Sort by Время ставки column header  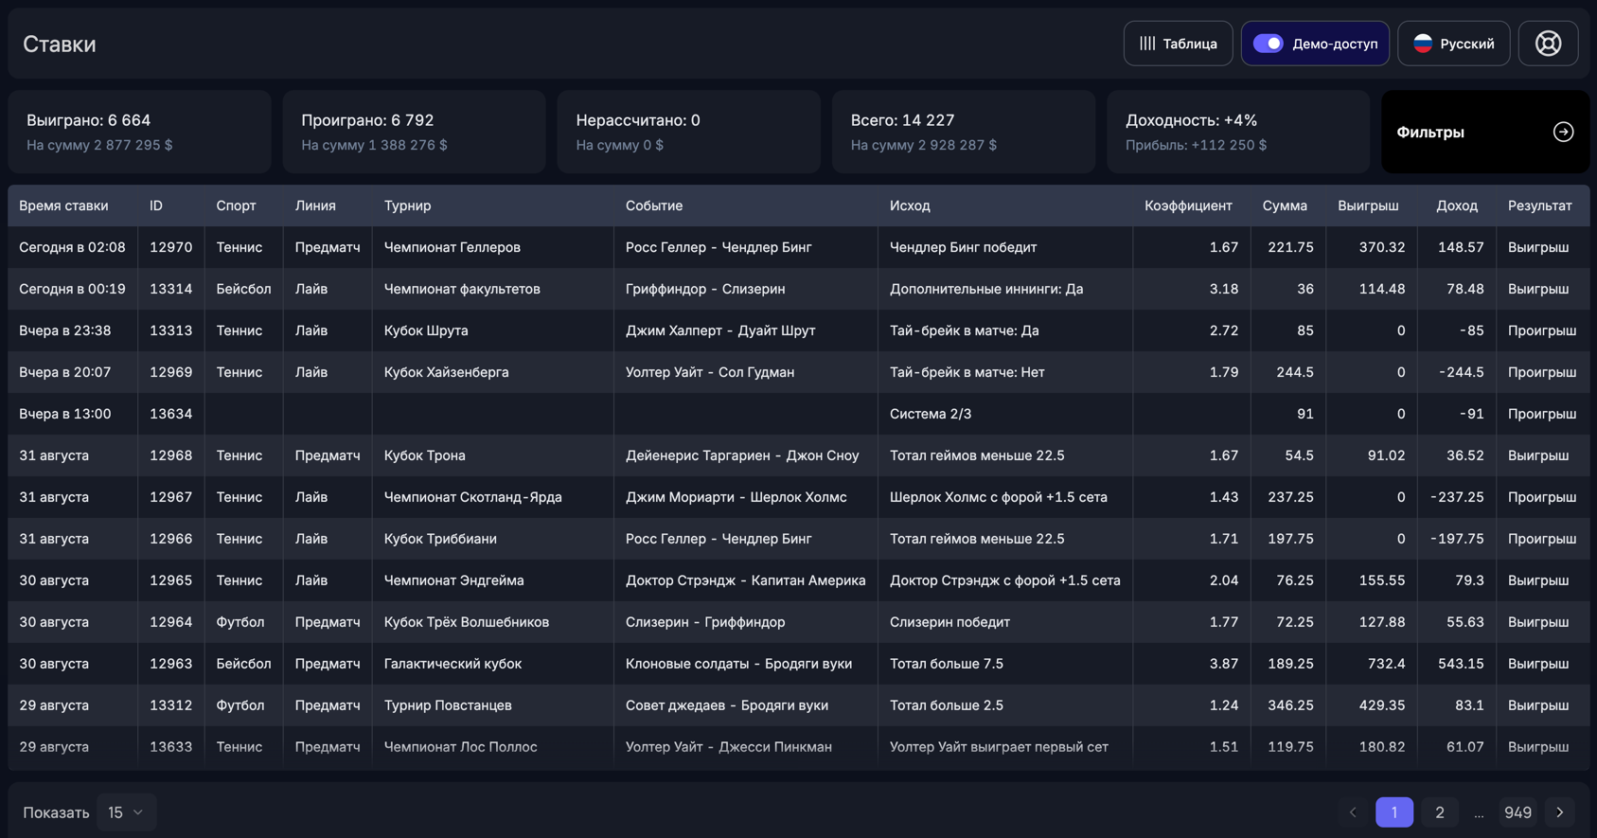[63, 205]
